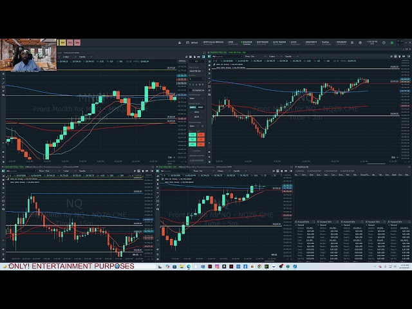Show hidden icons chevron in system tray

pyautogui.click(x=375, y=267)
